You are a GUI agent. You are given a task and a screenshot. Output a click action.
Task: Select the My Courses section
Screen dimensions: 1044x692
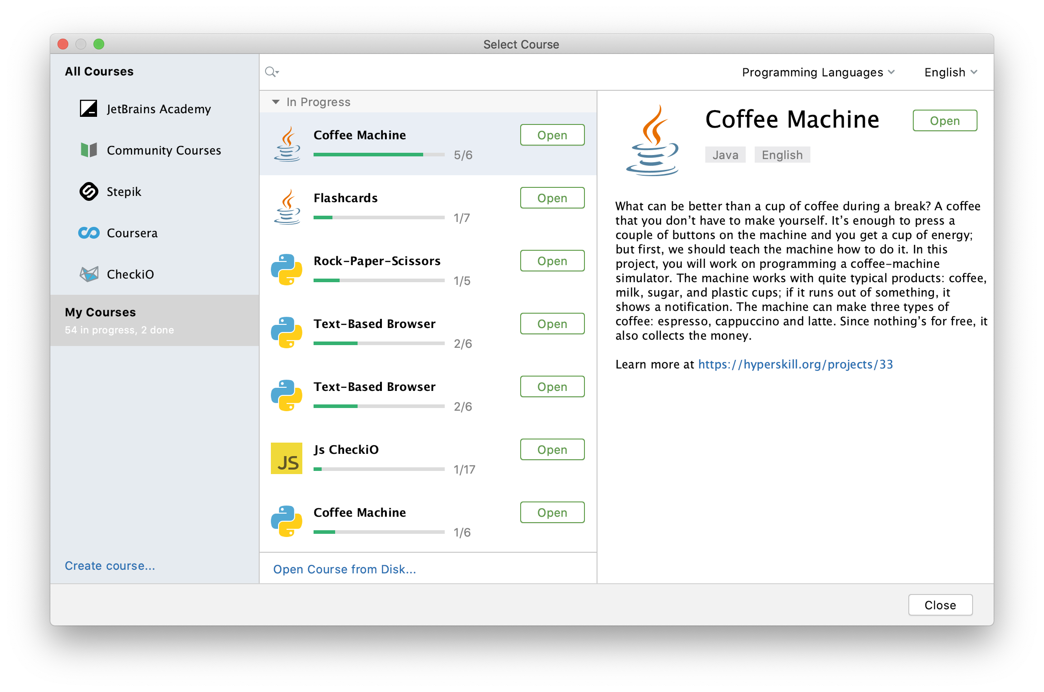click(155, 320)
